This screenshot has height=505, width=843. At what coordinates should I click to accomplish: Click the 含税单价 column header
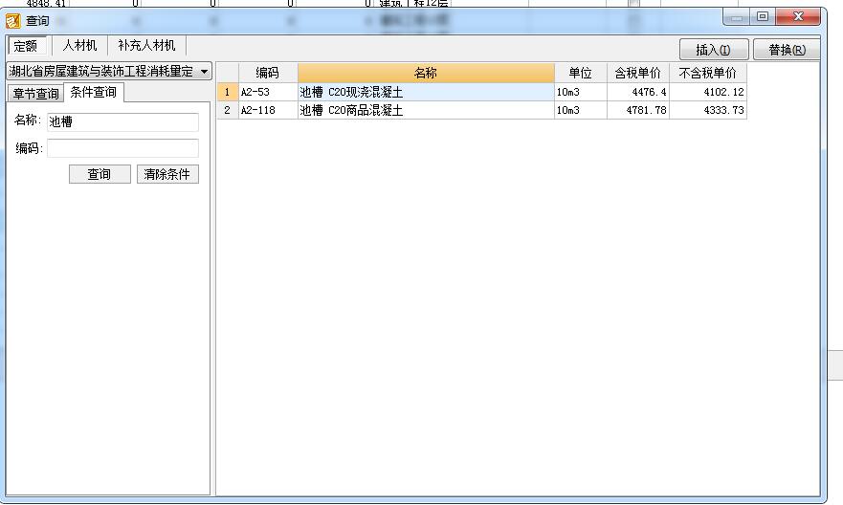(638, 73)
